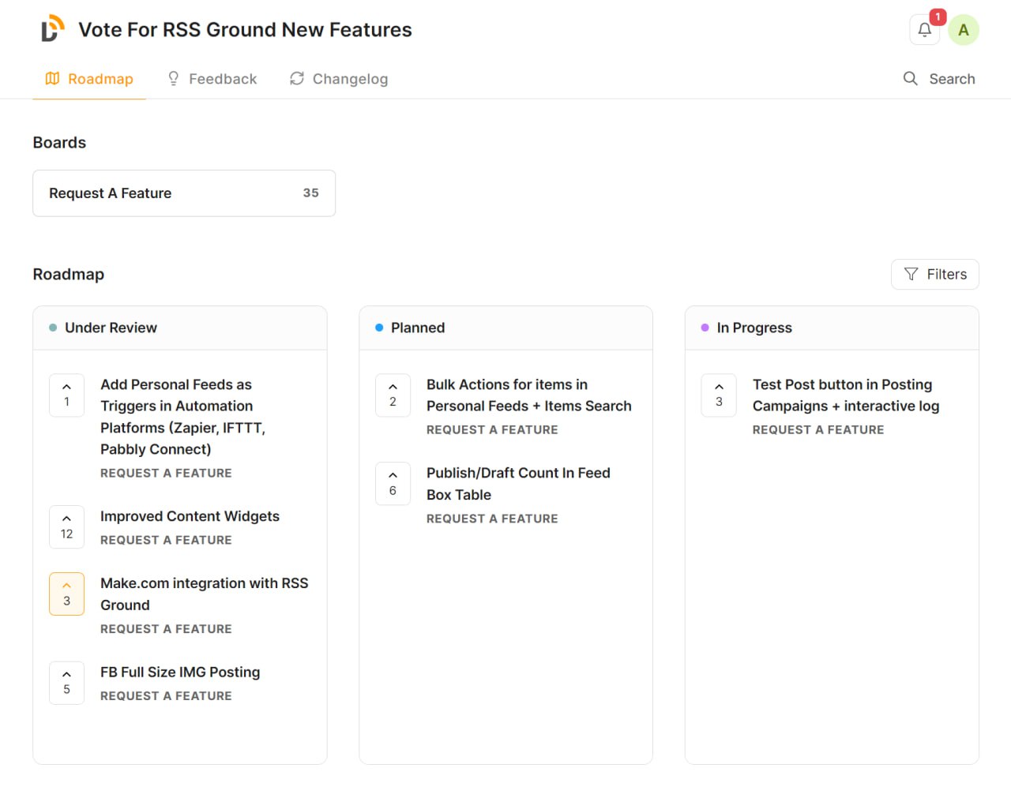
Task: Toggle vote on Make.com integration
Action: click(66, 594)
